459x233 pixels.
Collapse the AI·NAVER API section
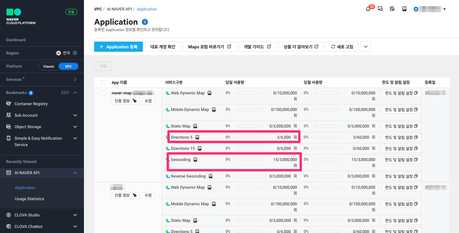[75, 173]
